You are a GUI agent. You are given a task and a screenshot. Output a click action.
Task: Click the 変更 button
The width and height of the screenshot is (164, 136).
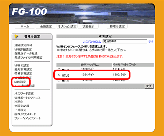[x=149, y=86]
